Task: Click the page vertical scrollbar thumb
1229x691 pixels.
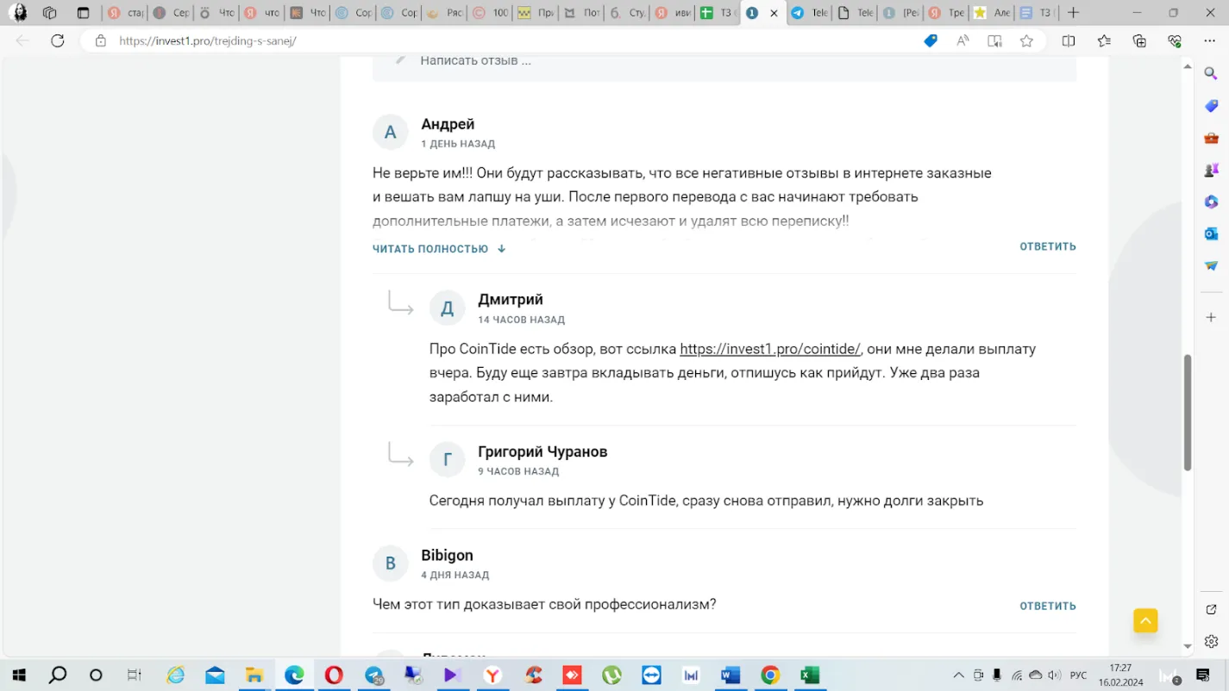Action: pos(1188,412)
